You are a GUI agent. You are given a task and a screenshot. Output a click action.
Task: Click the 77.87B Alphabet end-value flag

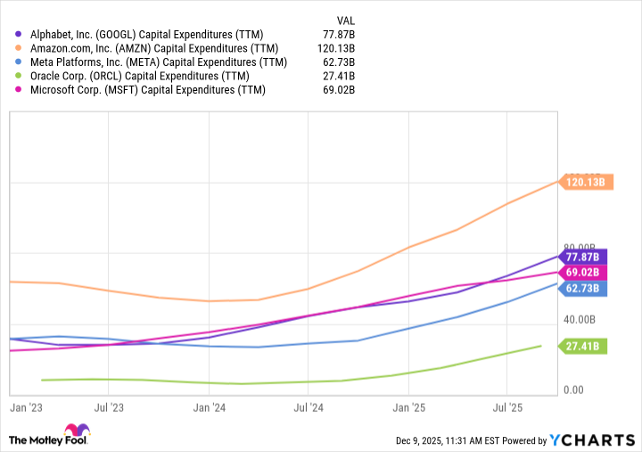(584, 257)
